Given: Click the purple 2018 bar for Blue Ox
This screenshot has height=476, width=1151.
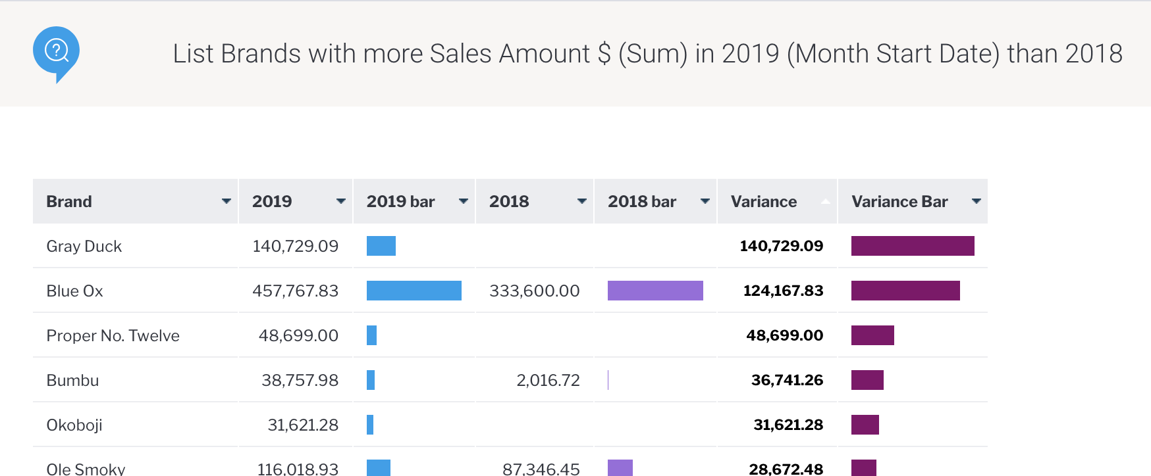Looking at the screenshot, I should pyautogui.click(x=655, y=291).
